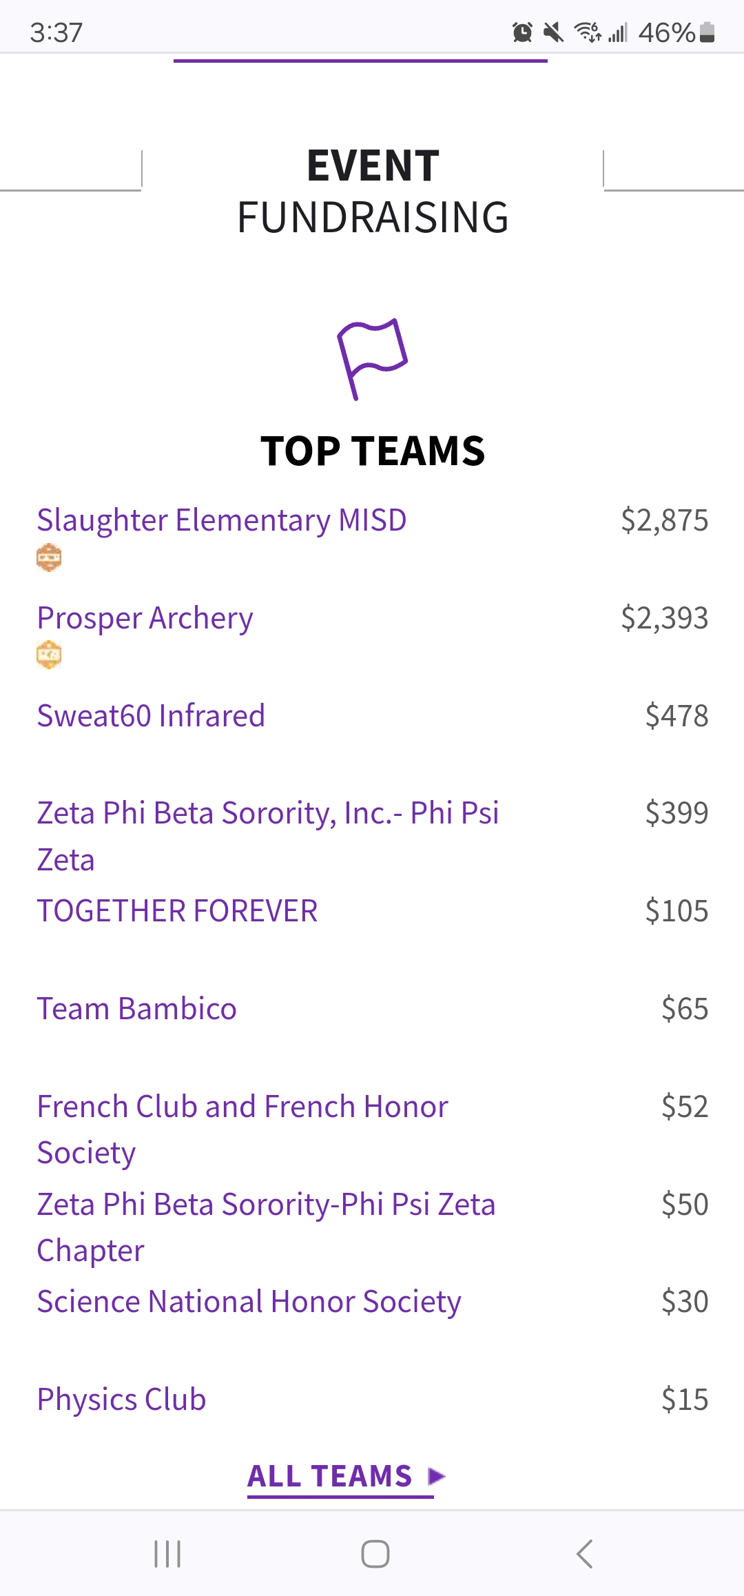
Task: Open the ALL TEAMS link
Action: point(330,1476)
